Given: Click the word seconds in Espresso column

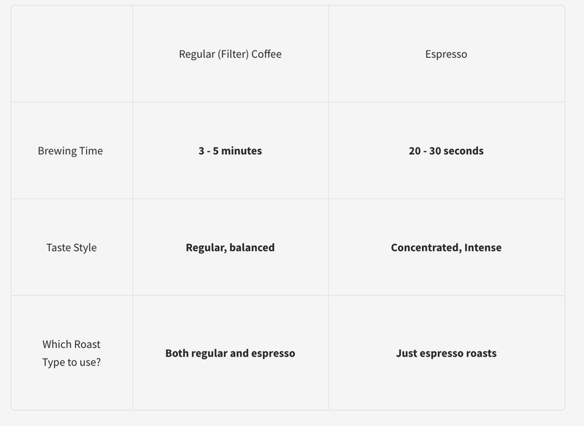Looking at the screenshot, I should [x=463, y=151].
